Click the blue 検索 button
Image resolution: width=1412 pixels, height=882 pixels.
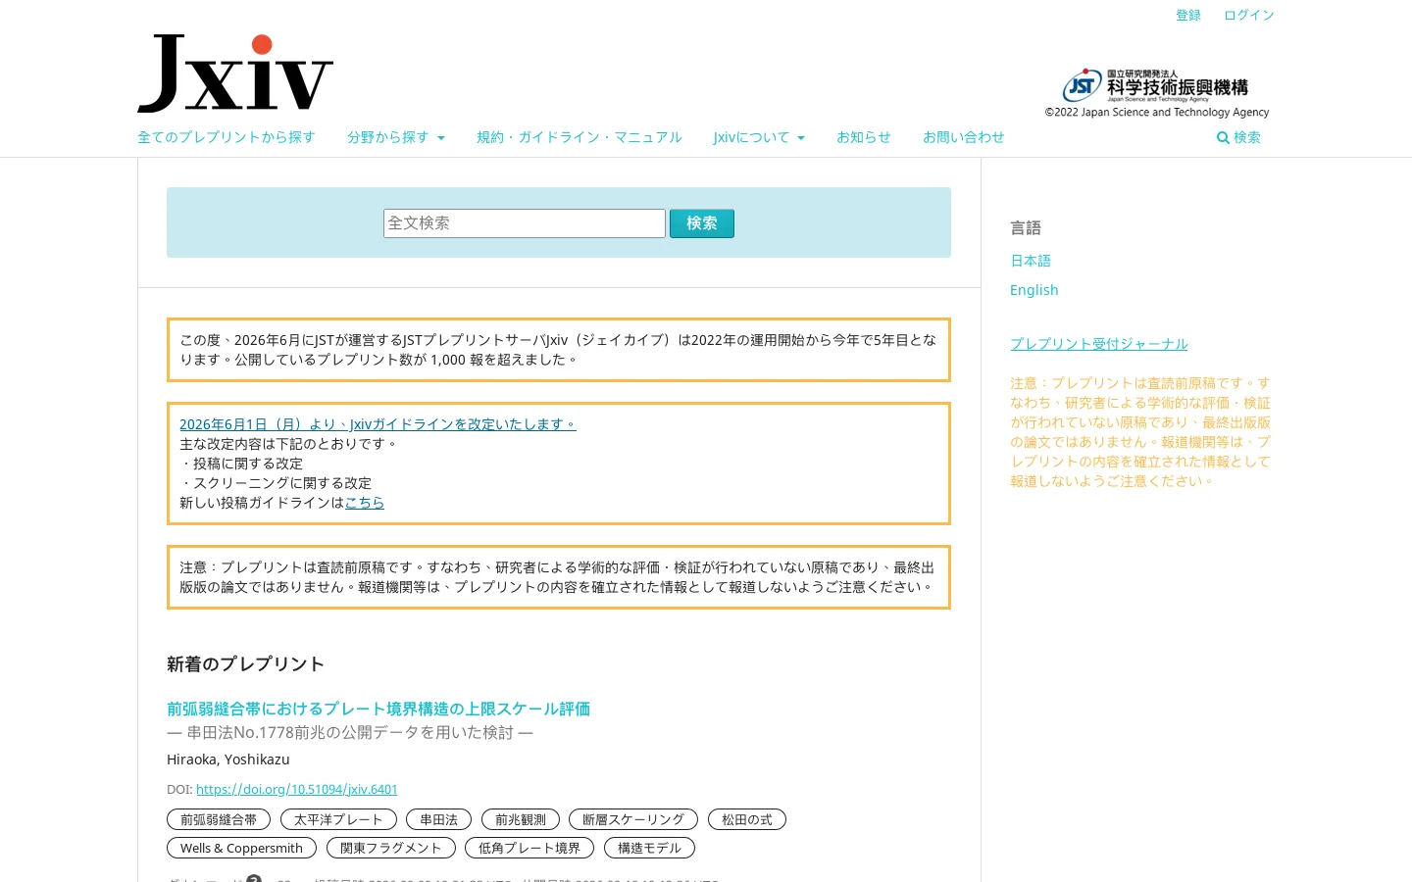click(702, 223)
